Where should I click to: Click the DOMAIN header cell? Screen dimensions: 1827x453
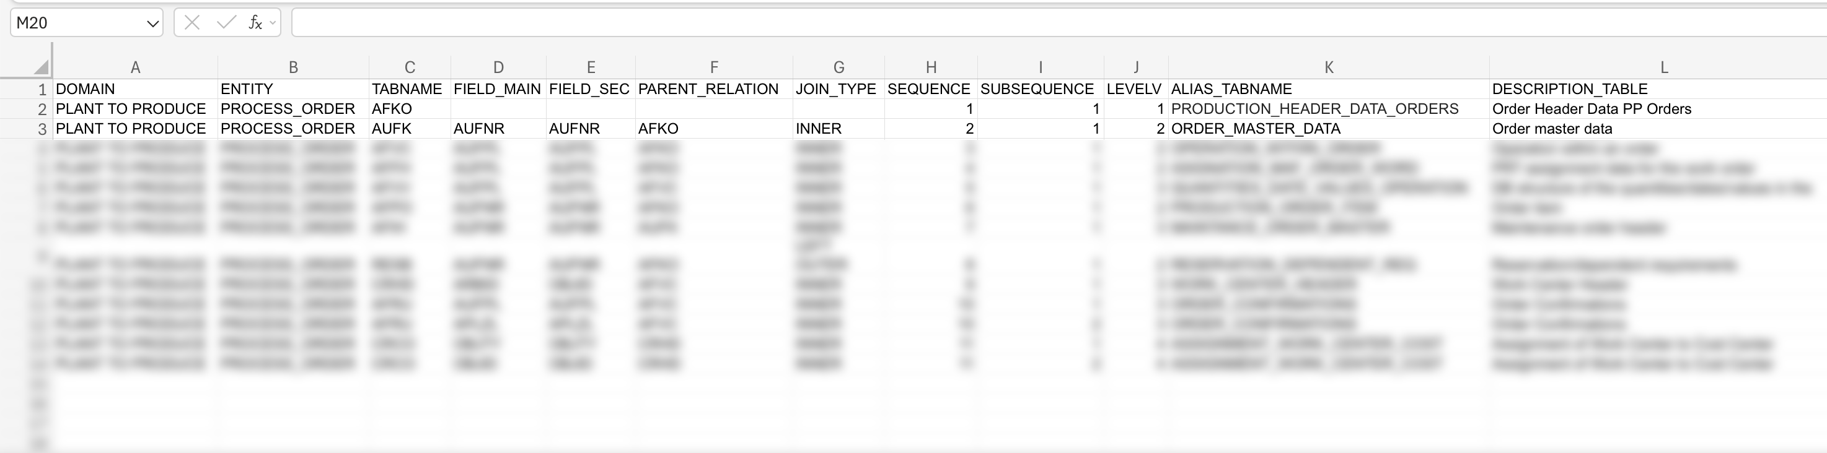click(136, 89)
